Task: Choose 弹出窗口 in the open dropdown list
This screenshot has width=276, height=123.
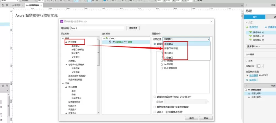Action: [187, 53]
